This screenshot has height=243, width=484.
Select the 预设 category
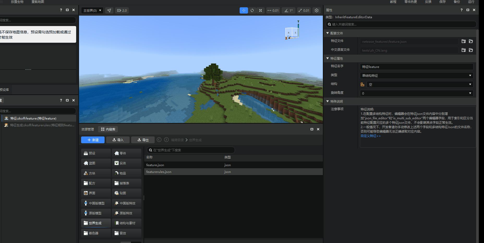point(96,153)
